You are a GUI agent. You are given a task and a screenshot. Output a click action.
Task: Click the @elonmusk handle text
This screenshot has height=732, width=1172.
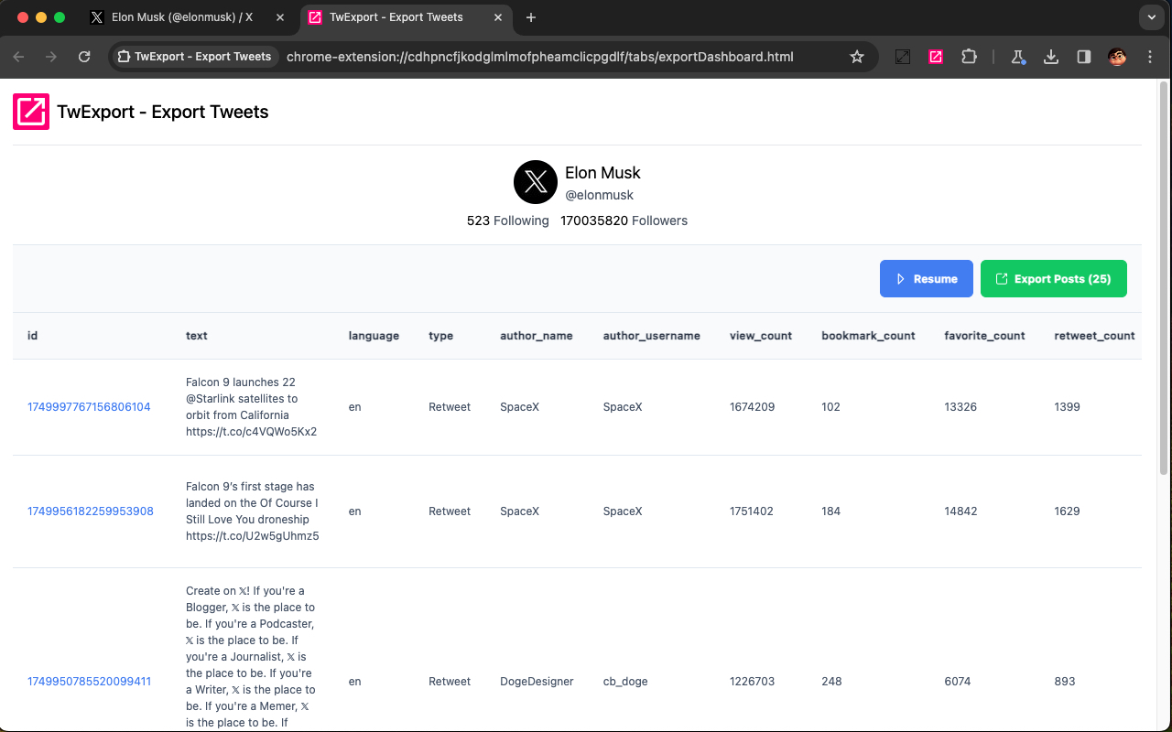(600, 195)
